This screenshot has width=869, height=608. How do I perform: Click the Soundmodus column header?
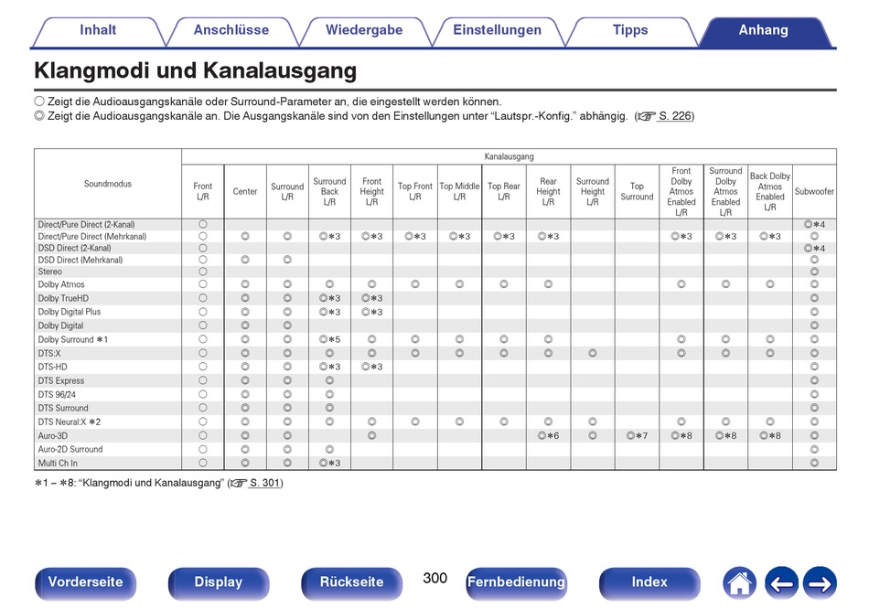pyautogui.click(x=108, y=184)
